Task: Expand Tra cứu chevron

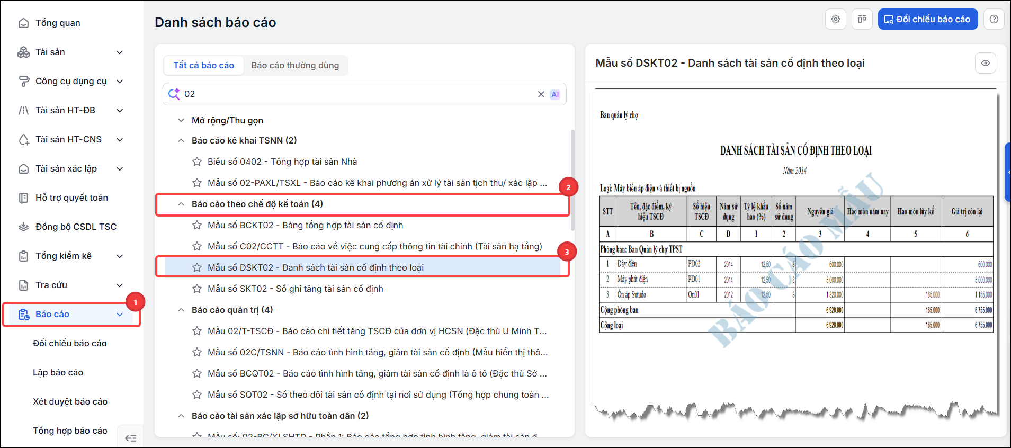Action: pyautogui.click(x=120, y=285)
